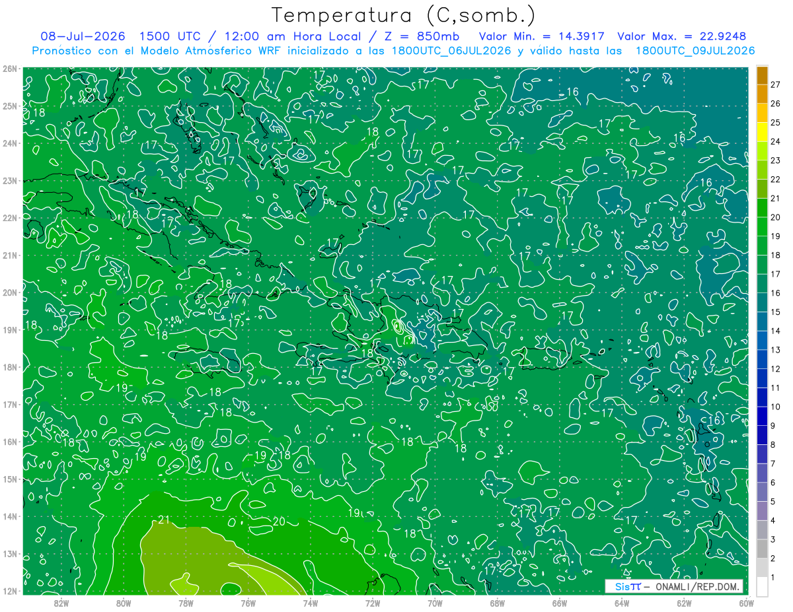The height and width of the screenshot is (612, 793).
Task: Click the "24N" latitude axis label
Action: point(10,143)
